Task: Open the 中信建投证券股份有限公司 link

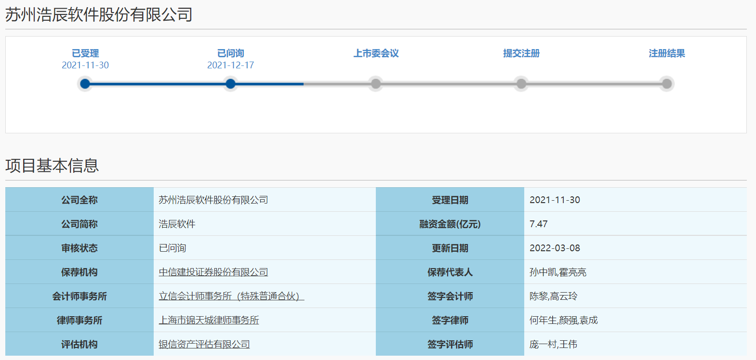Action: (x=213, y=272)
